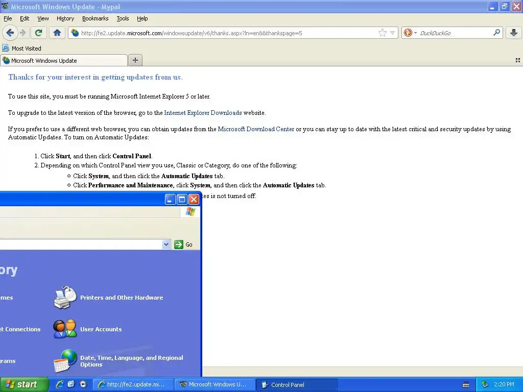The image size is (523, 392).
Task: Open the History menu
Action: point(65,18)
